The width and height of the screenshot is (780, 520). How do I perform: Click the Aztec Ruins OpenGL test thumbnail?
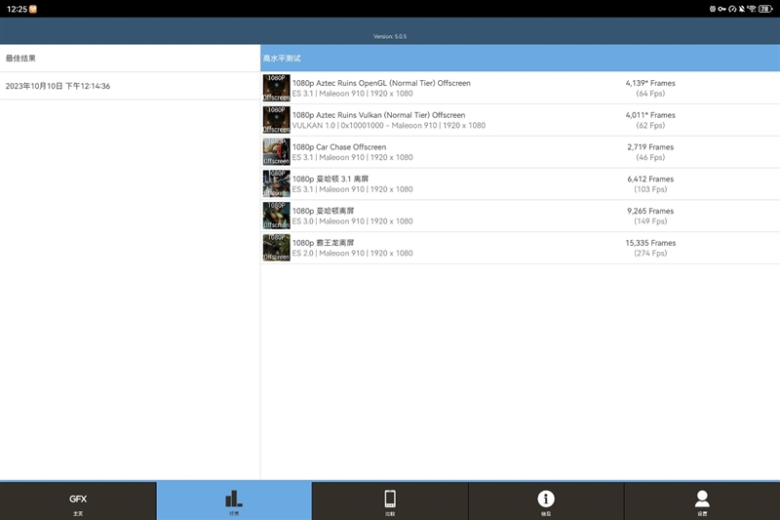276,88
